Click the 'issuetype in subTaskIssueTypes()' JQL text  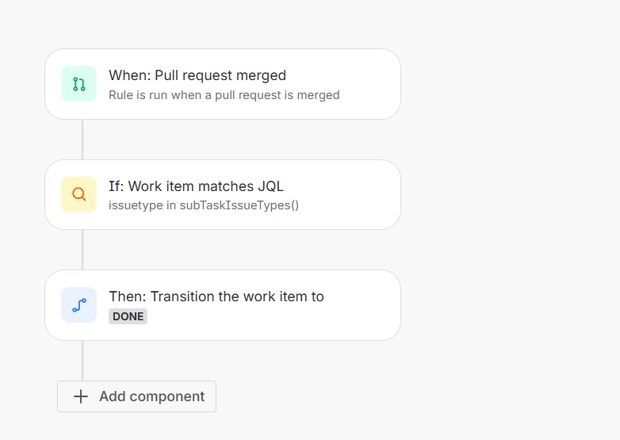coord(204,205)
